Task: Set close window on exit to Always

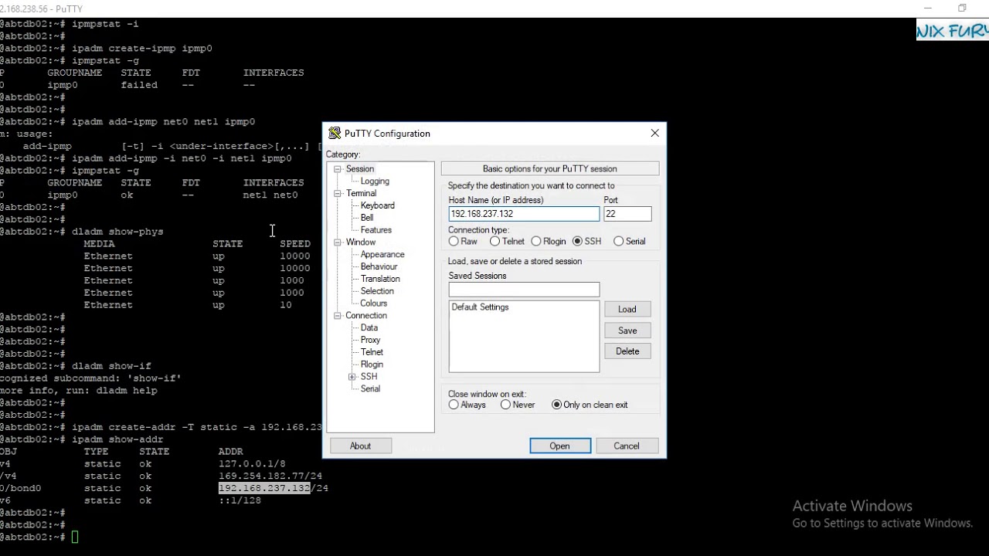Action: [454, 405]
